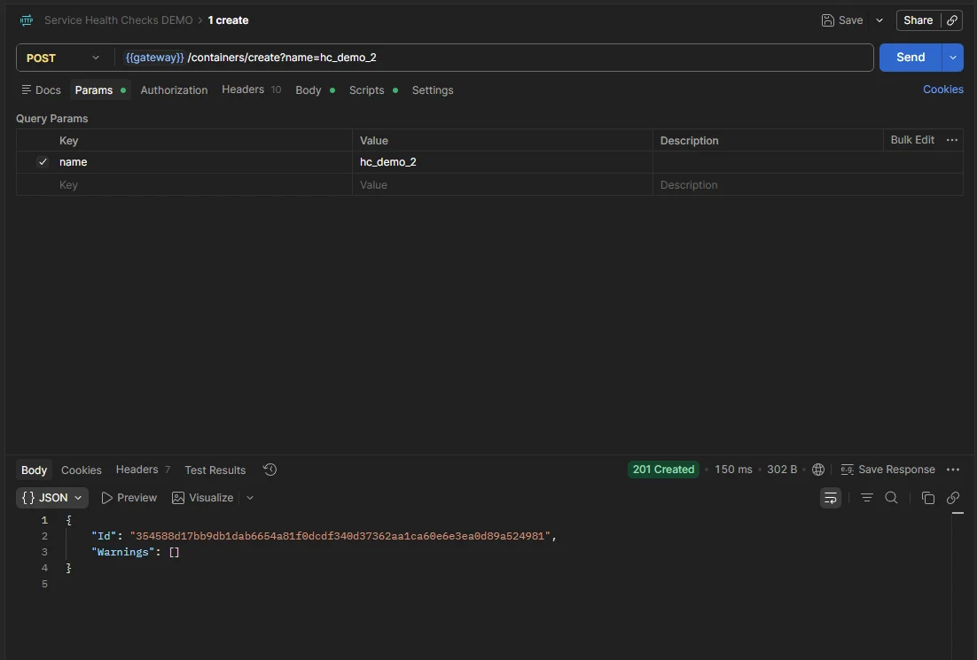Image resolution: width=977 pixels, height=660 pixels.
Task: Send the request
Action: pyautogui.click(x=911, y=58)
